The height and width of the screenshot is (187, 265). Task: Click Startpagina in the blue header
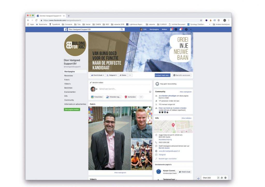pos(154,29)
